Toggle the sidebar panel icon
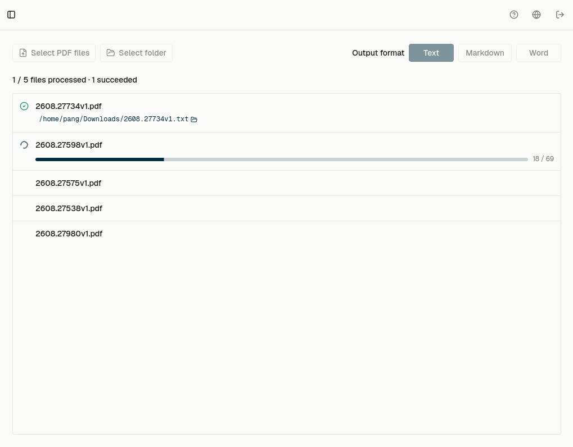The image size is (573, 447). pyautogui.click(x=11, y=15)
